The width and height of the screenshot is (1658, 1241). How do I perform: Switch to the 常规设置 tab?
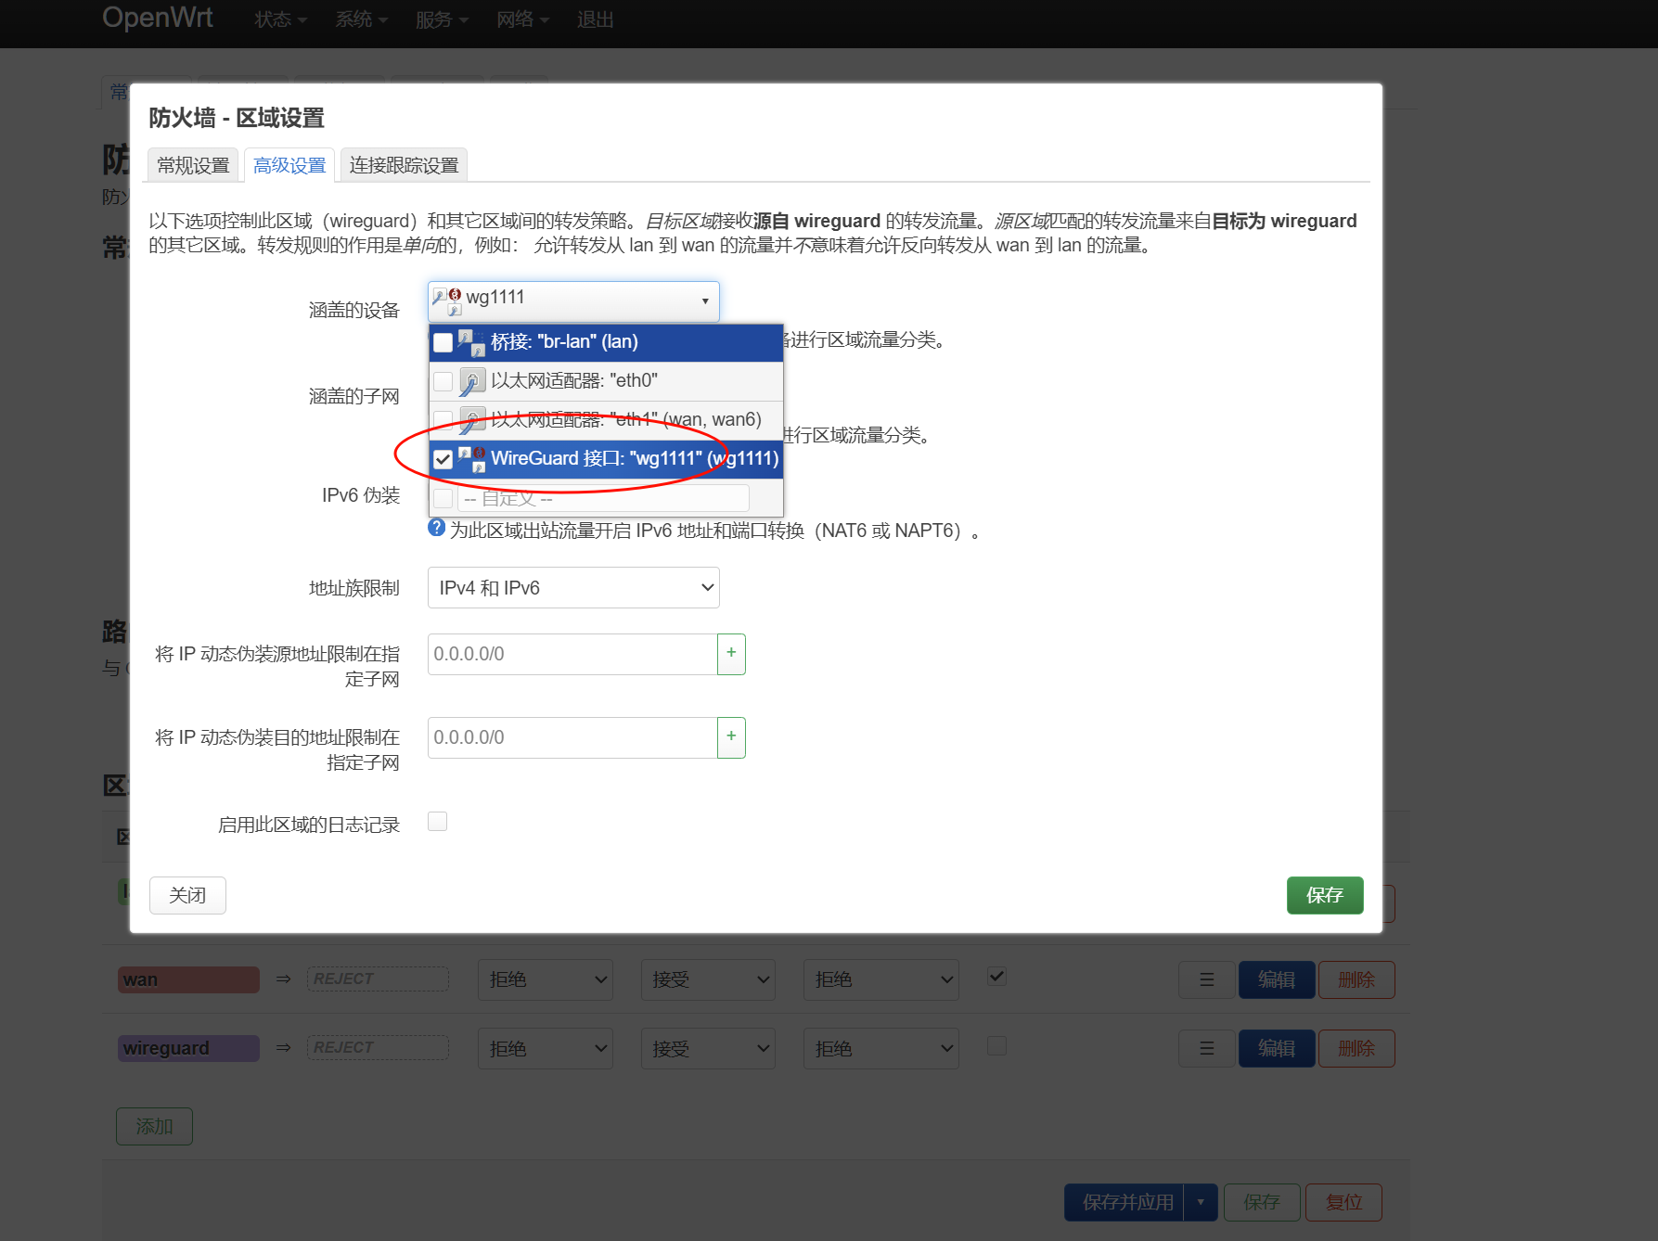tap(193, 165)
